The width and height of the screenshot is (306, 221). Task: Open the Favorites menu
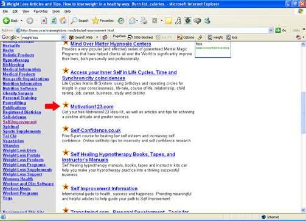tap(41, 12)
